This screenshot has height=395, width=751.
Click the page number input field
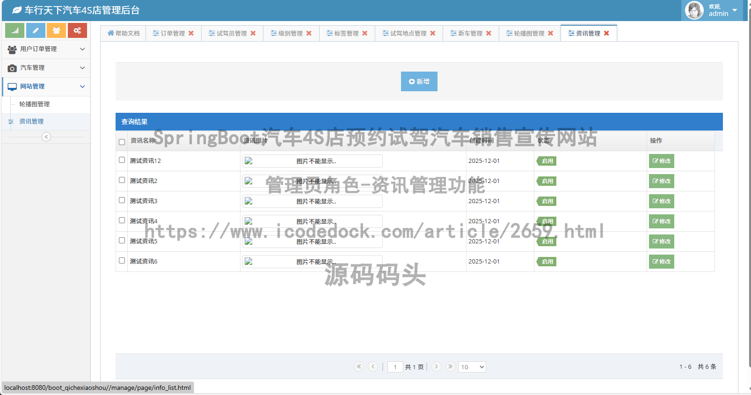[x=395, y=367]
